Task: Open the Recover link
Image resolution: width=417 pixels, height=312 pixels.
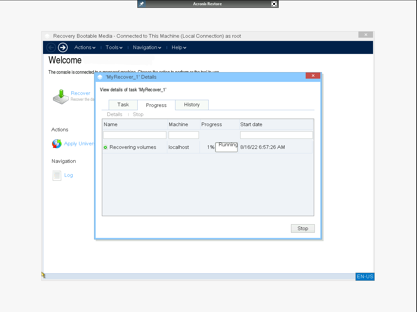Action: point(80,93)
